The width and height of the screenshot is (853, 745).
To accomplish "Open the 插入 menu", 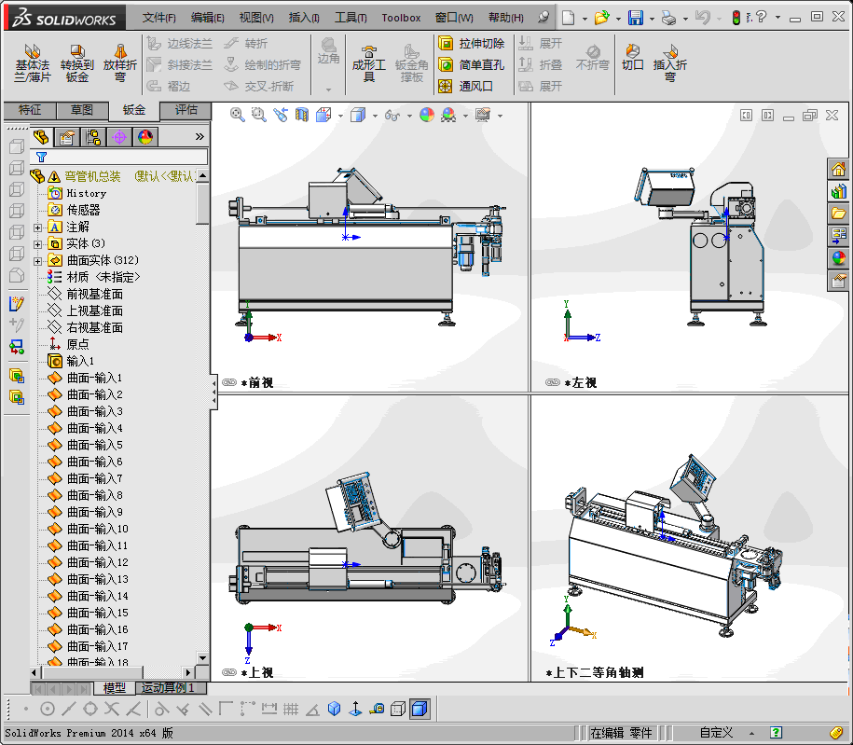I will pyautogui.click(x=303, y=18).
